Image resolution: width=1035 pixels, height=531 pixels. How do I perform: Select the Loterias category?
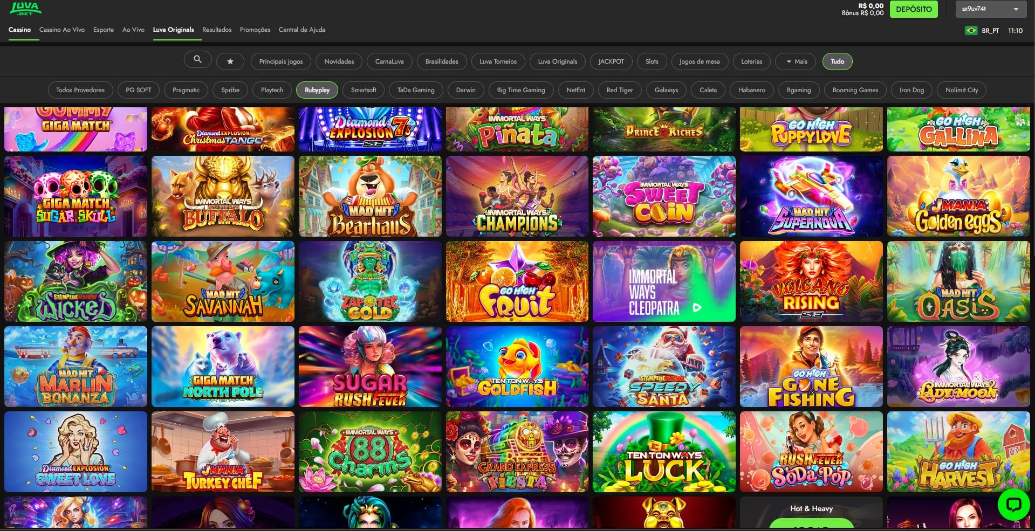[x=752, y=61]
